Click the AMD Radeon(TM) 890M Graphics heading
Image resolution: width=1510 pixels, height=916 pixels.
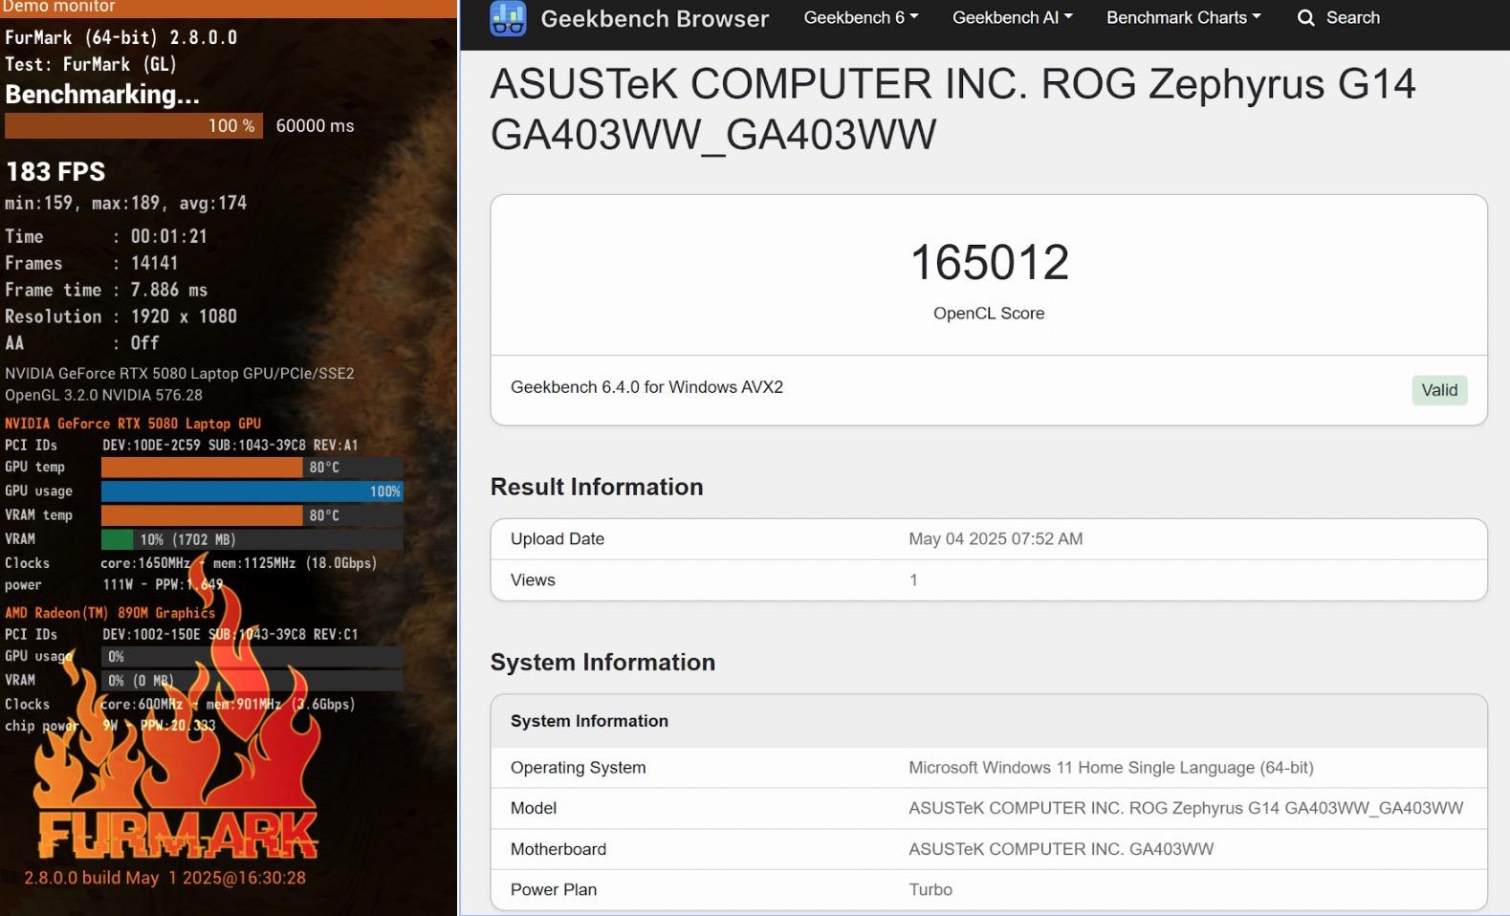(x=110, y=612)
